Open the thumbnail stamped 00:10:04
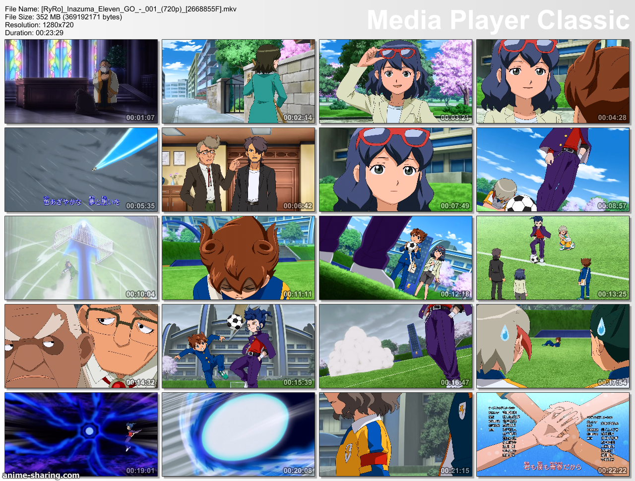 (81, 258)
